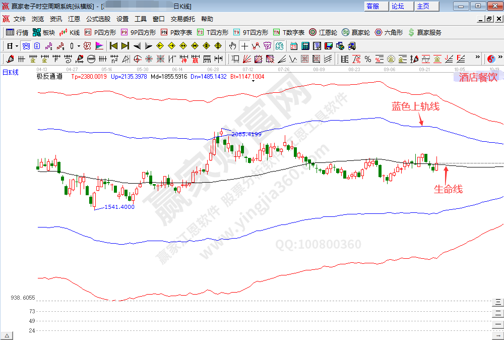
Task: Click the calculator icon in the toolbar
Action: (305, 45)
